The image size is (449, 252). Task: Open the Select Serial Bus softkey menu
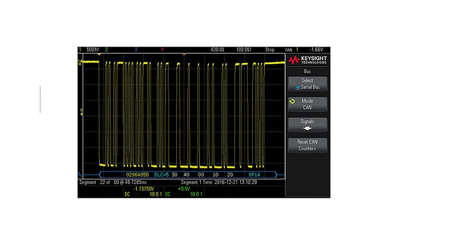[307, 84]
